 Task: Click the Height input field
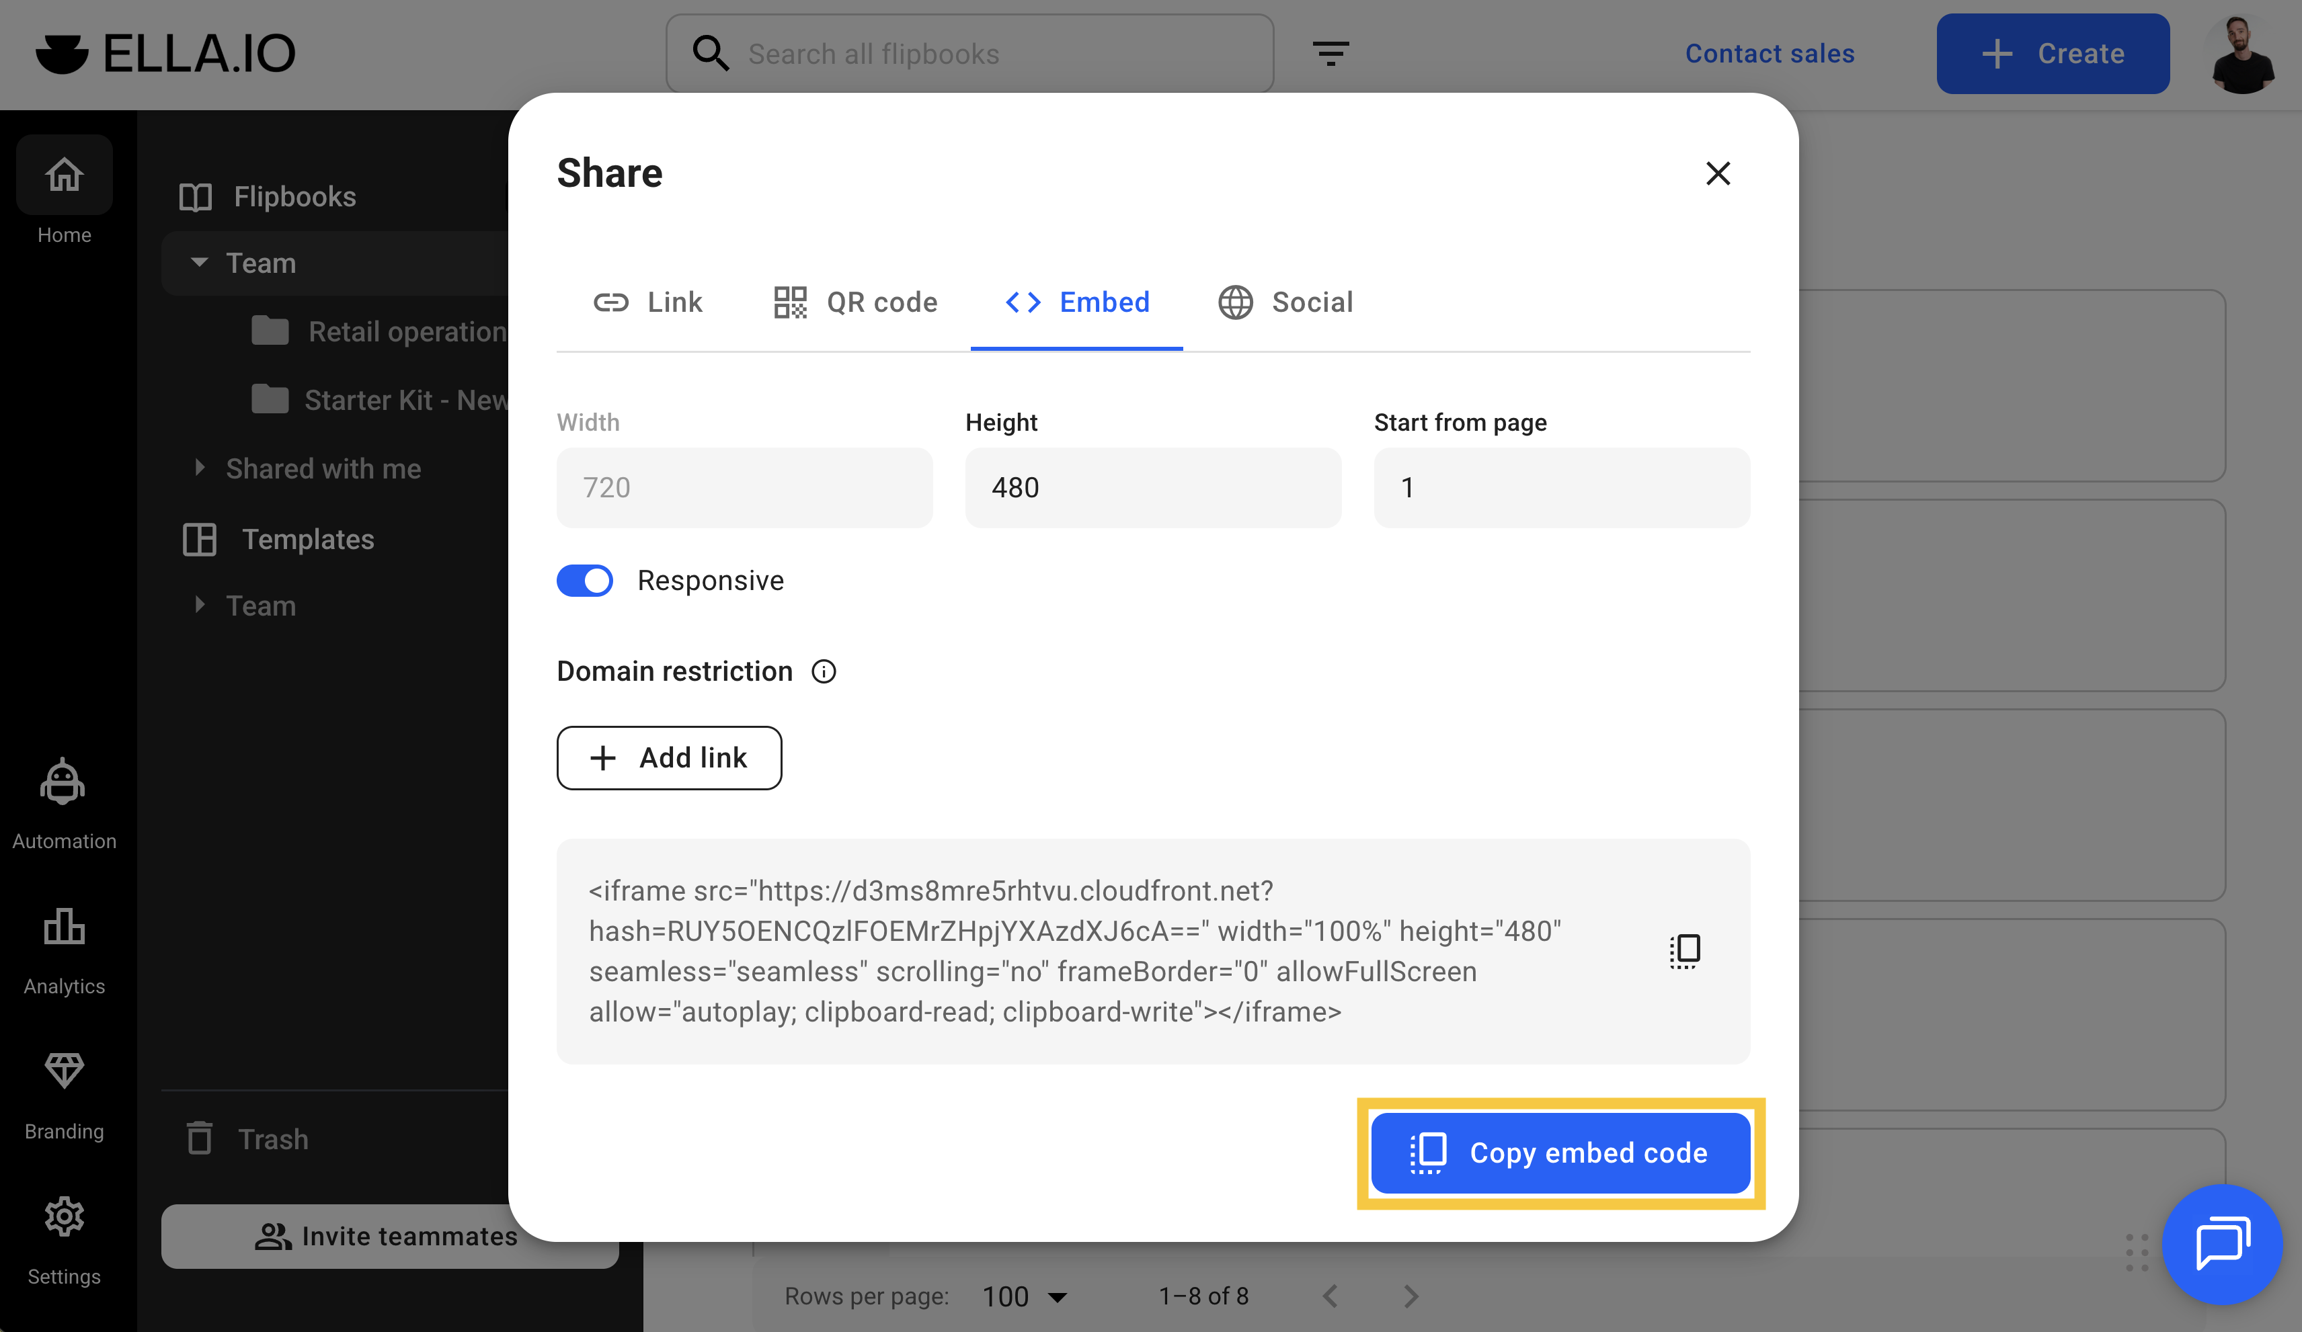tap(1153, 487)
